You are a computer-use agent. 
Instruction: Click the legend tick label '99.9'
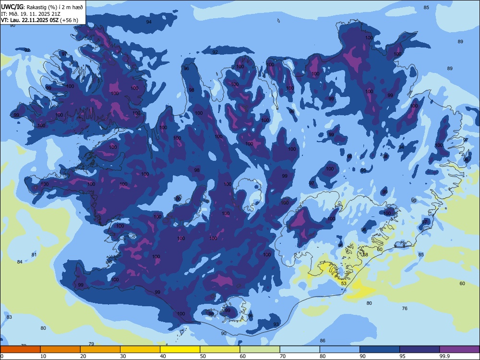pyautogui.click(x=444, y=356)
